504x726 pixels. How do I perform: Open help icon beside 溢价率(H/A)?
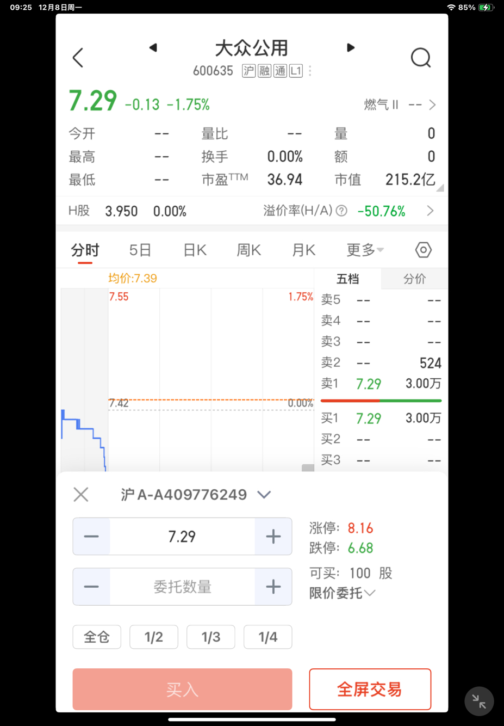341,211
